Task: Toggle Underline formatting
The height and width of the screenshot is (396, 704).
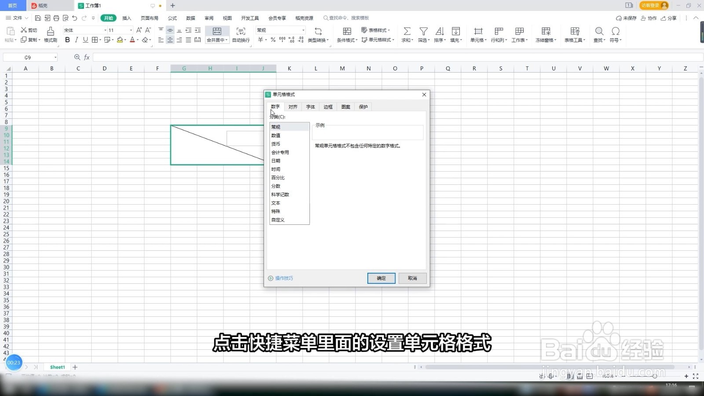Action: [85, 40]
